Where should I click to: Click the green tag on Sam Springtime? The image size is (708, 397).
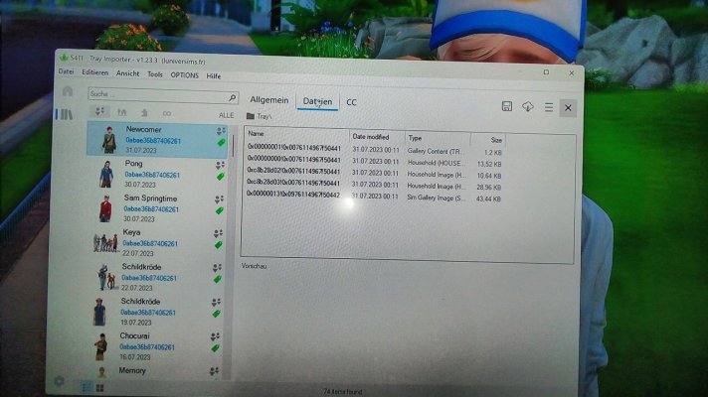pos(220,210)
